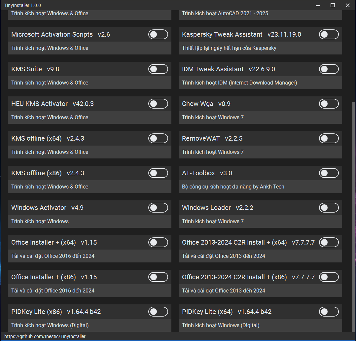Click the TinyInstaller 1.0.0 window title
This screenshot has height=341, width=356.
(x=22, y=5)
